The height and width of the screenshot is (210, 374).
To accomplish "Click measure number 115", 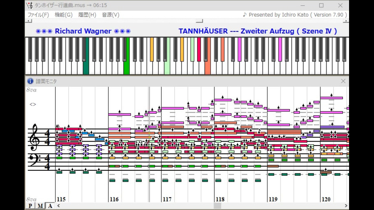I will [61, 199].
